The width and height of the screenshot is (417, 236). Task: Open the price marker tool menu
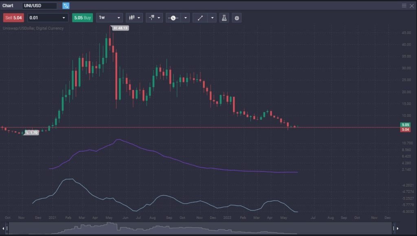pos(154,18)
